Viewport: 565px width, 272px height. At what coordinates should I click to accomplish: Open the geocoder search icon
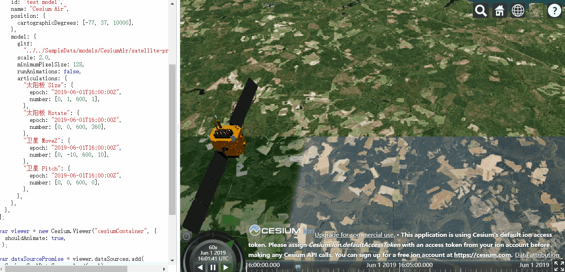point(481,11)
